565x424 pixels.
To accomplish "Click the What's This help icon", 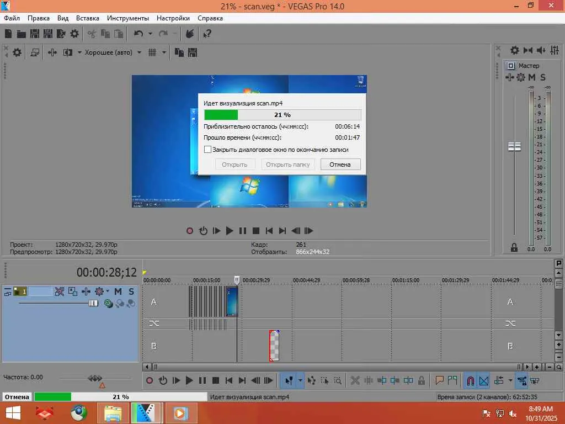I will pyautogui.click(x=207, y=34).
